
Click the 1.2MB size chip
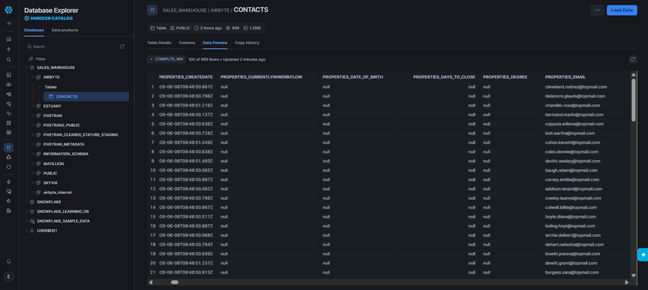(252, 28)
